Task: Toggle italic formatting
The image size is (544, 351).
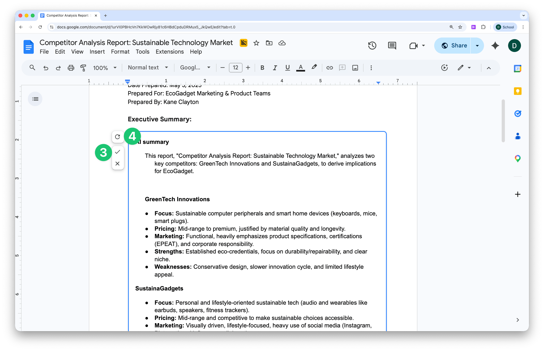Action: tap(275, 68)
